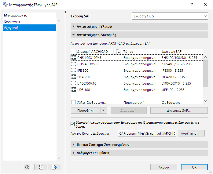
Task: Uncheck Εξαγωγή αχαρτογράφητων Διατομών checkbox
Action: 72,124
